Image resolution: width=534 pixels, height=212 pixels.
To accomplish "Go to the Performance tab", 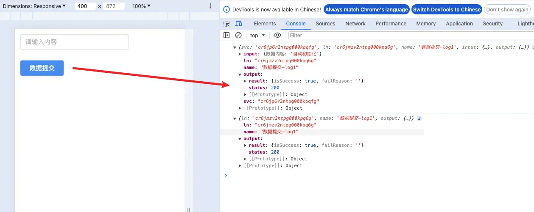I will [391, 24].
